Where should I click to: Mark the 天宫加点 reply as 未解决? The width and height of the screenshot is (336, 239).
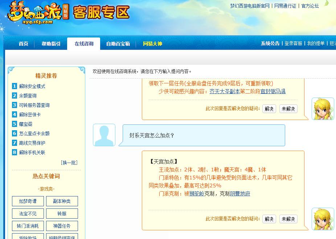coord(288,219)
